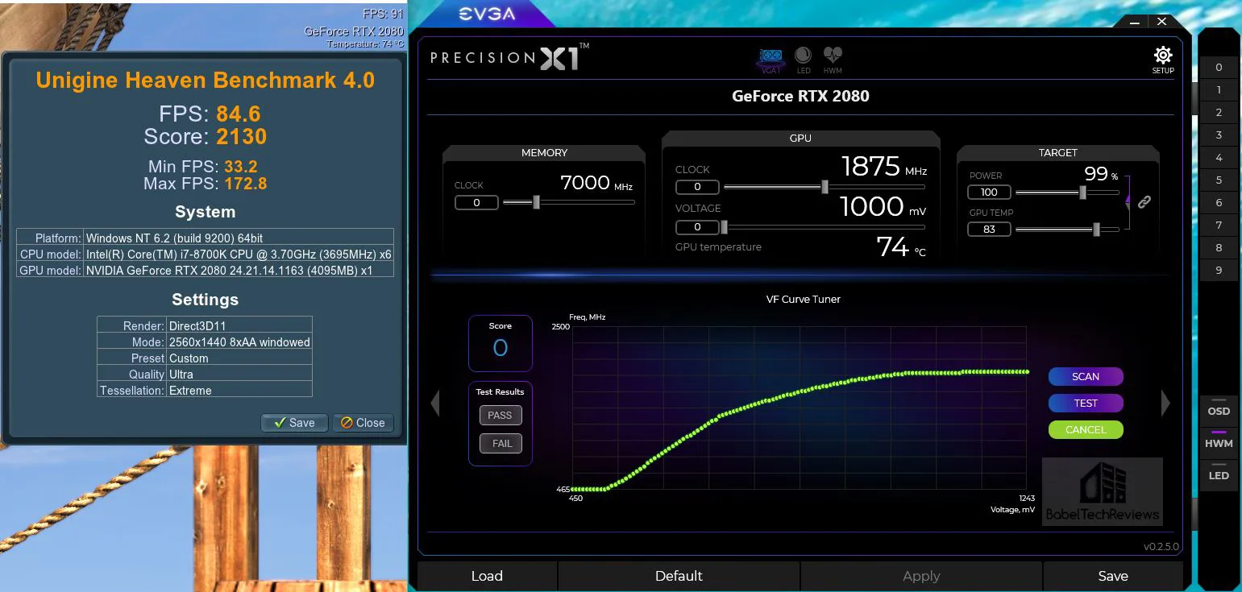Click the memory clock offset field
The width and height of the screenshot is (1242, 592).
coord(476,202)
